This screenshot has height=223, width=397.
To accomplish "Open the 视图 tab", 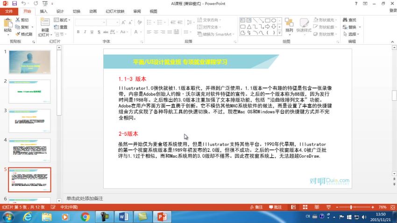I will [x=153, y=11].
